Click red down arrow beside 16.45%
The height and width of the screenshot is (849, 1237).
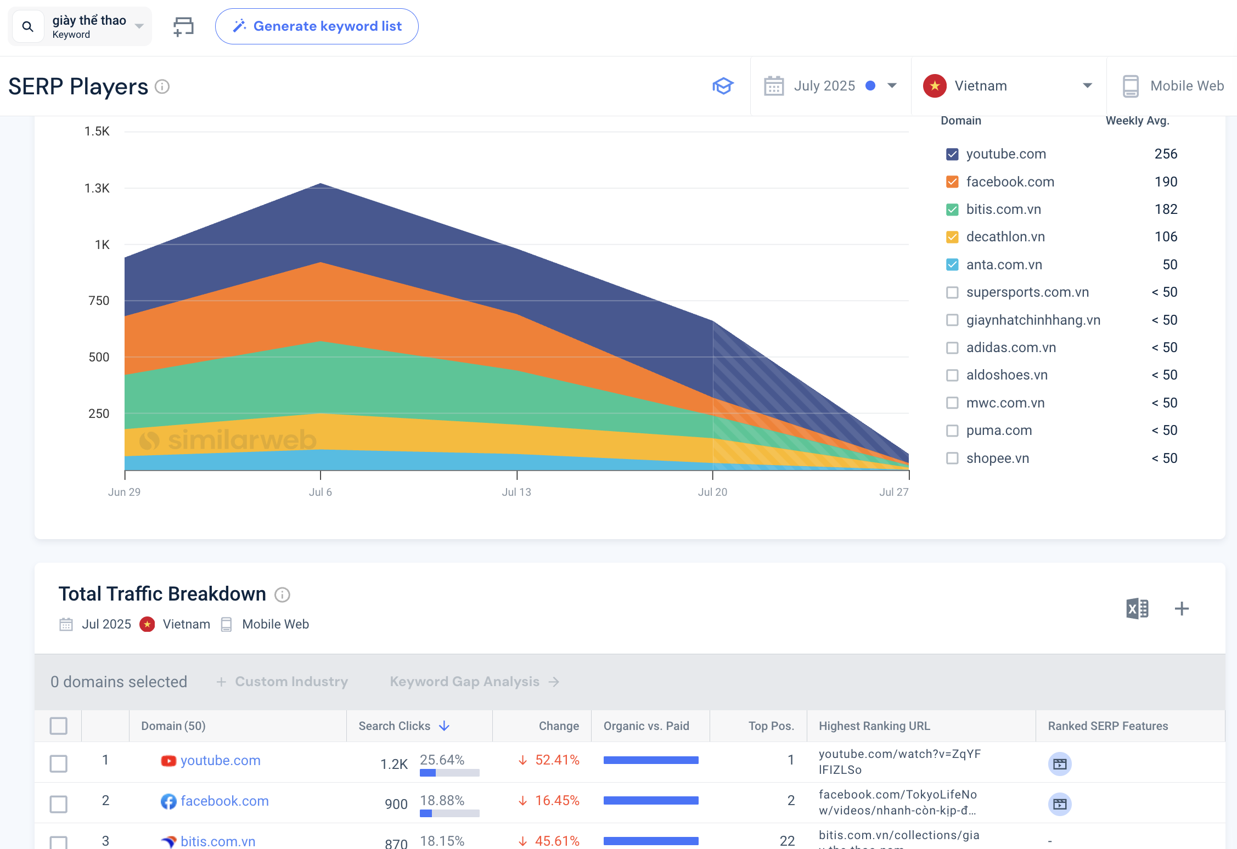point(523,801)
